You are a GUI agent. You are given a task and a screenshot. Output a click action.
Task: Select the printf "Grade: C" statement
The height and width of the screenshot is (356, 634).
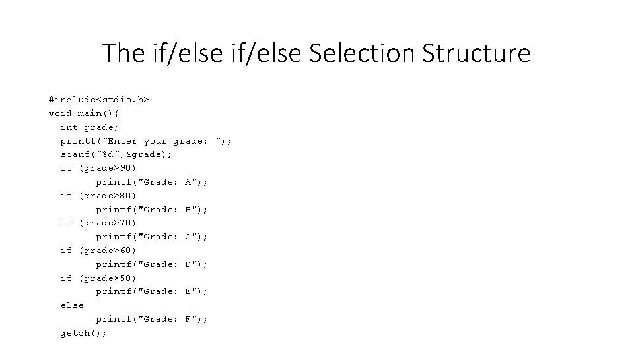click(x=151, y=236)
